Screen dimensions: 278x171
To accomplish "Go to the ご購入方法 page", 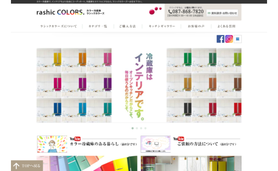I will pos(127,26).
